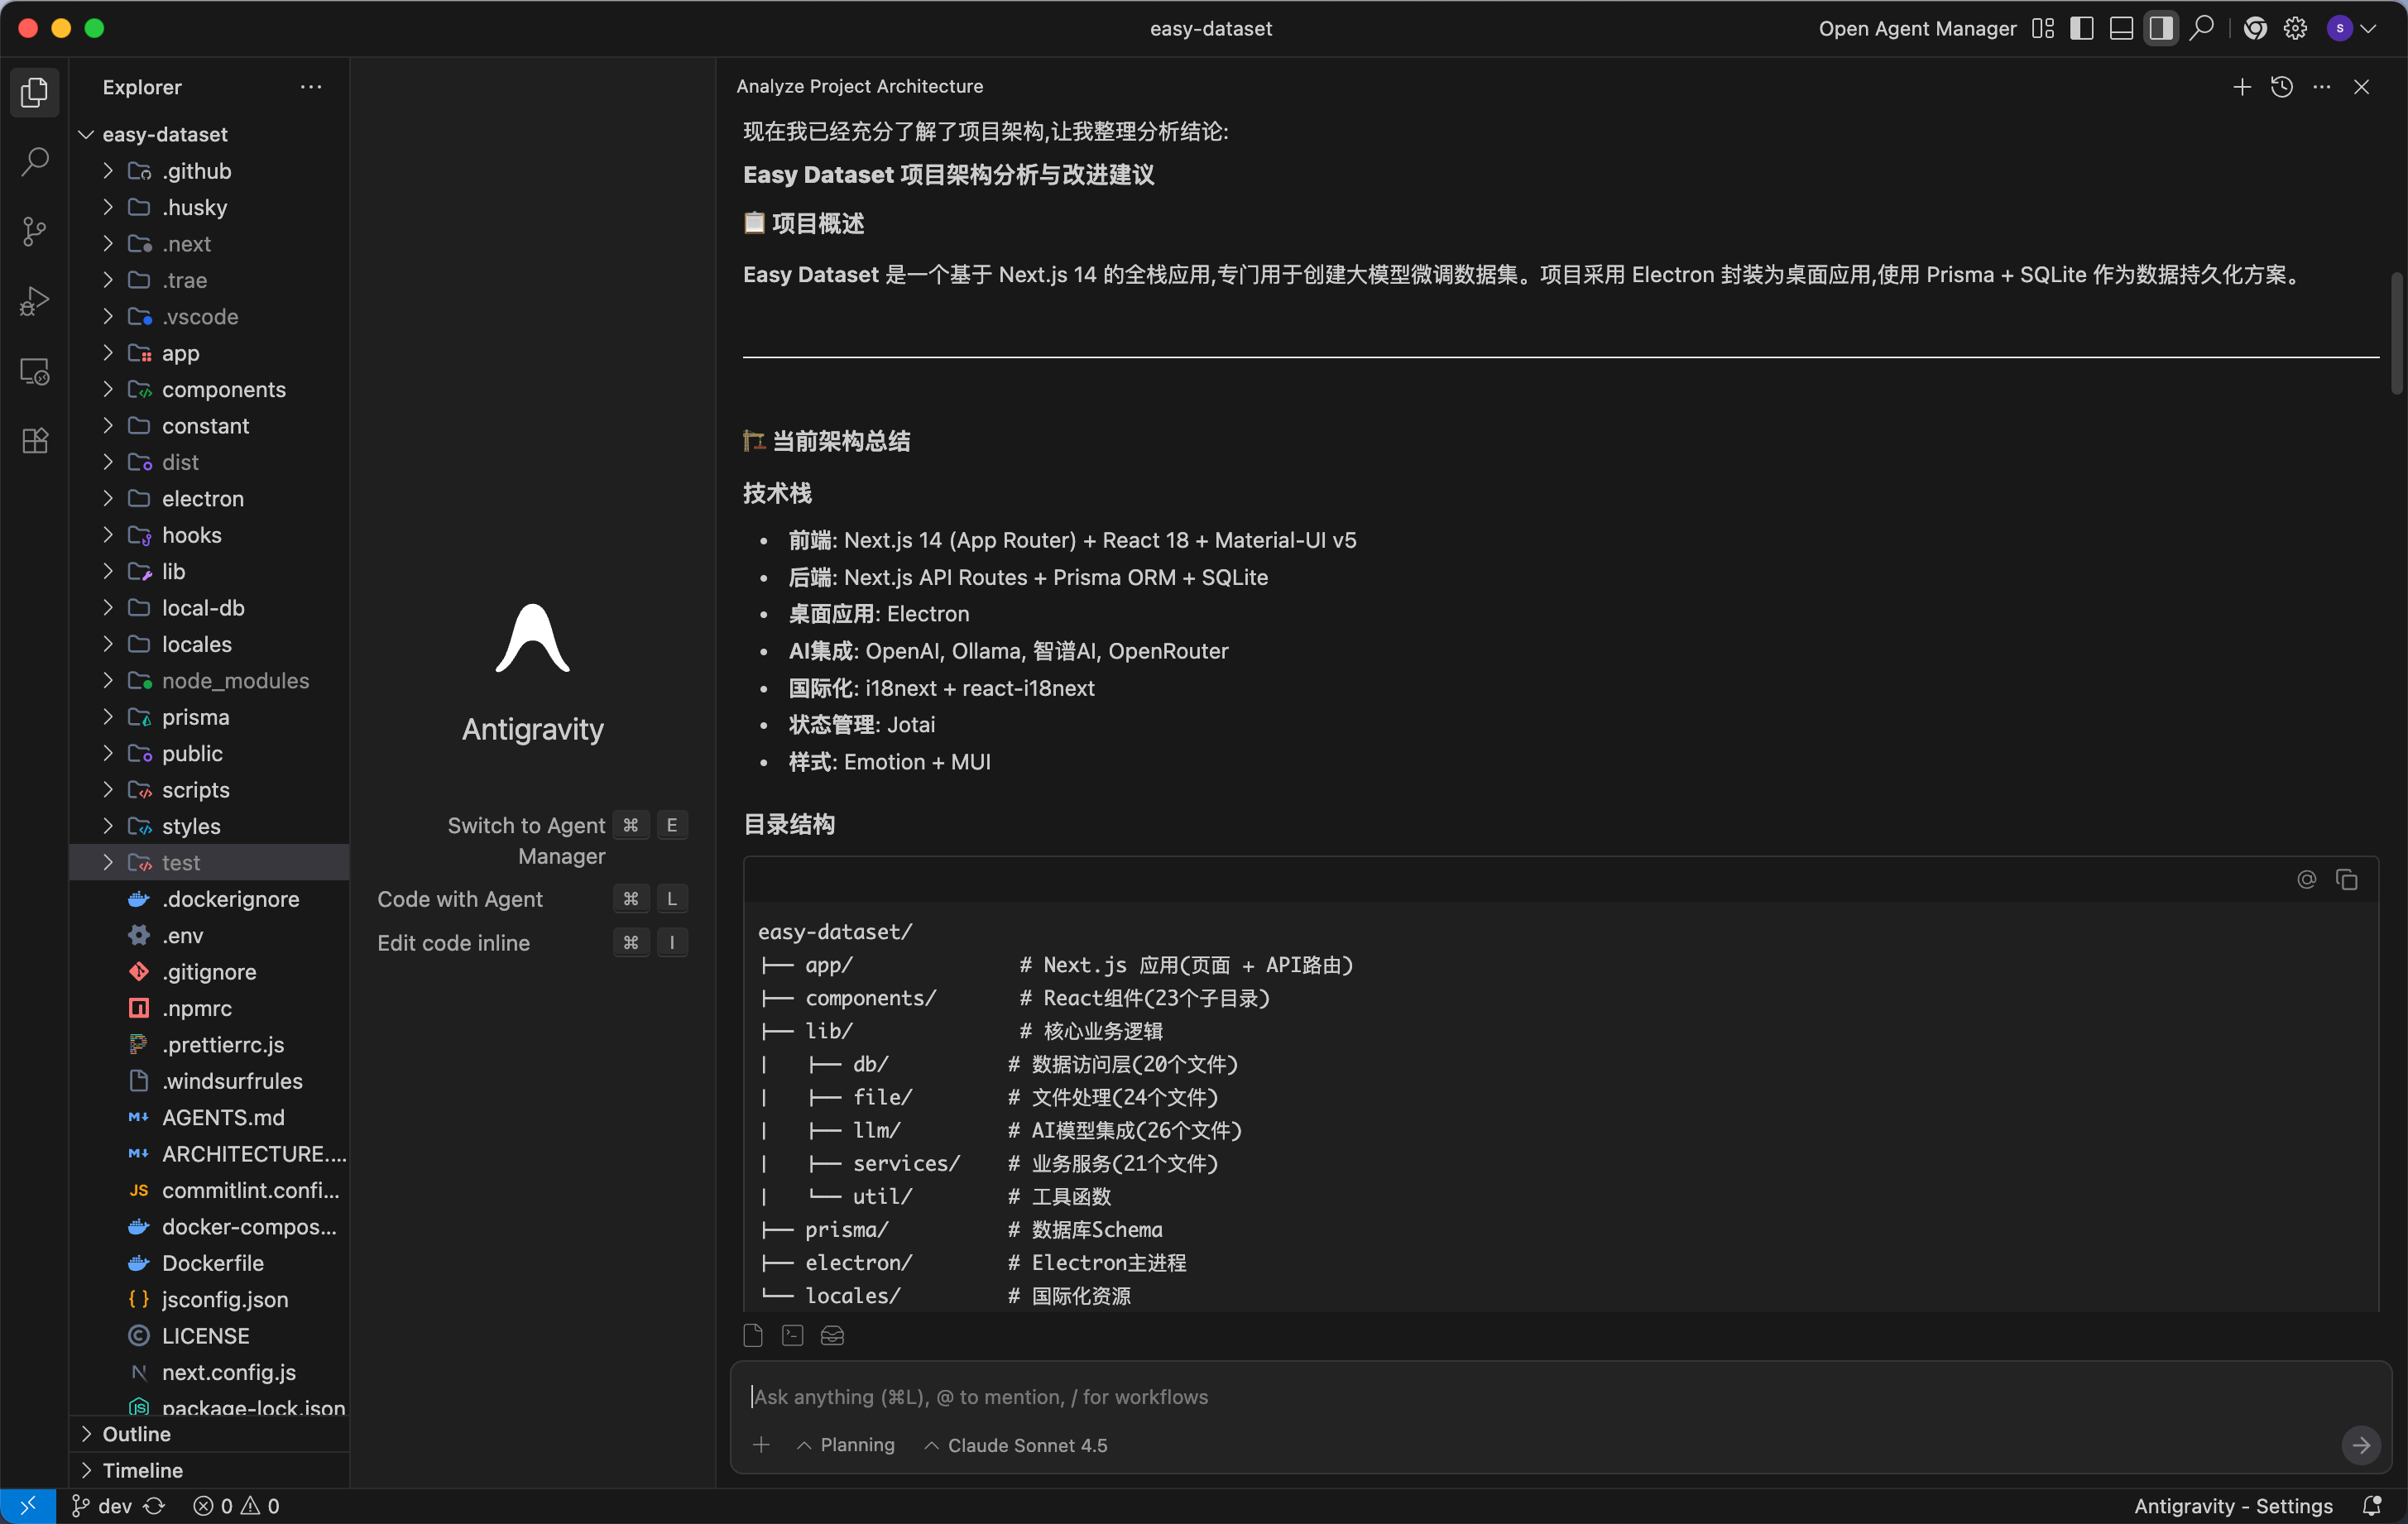Open Run and Debug view icon
Image resolution: width=2408 pixels, height=1524 pixels.
coord(35,301)
